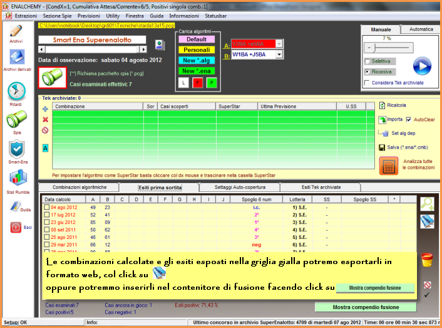The image size is (442, 328).
Task: Click the green P button
Action: point(212,83)
